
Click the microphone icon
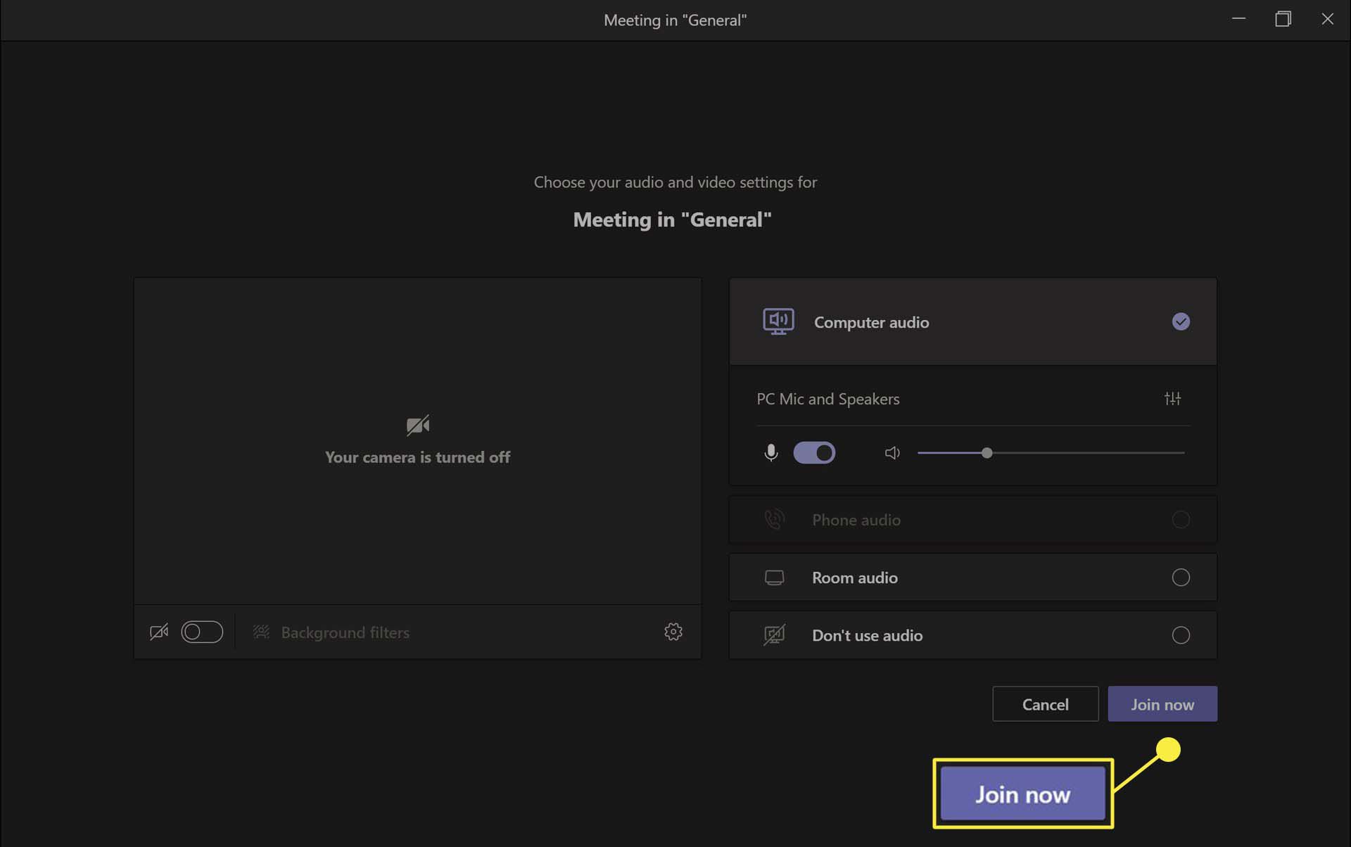(x=771, y=452)
